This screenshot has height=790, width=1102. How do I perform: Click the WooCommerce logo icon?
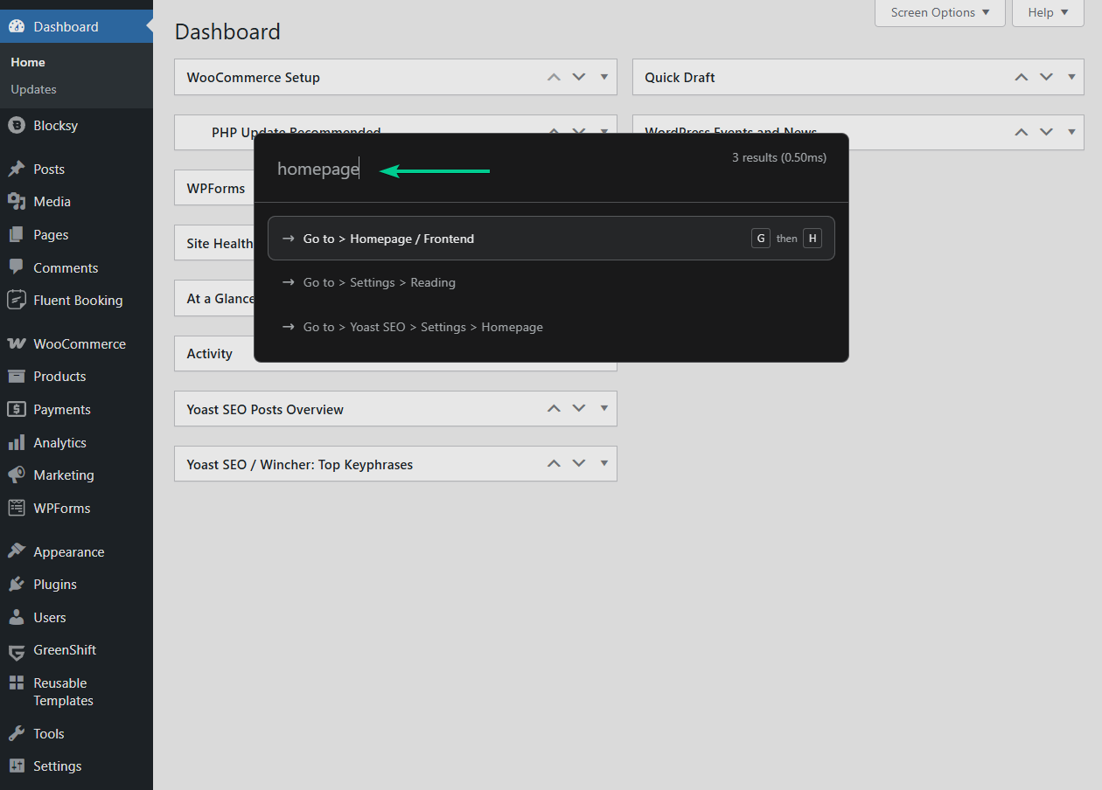click(16, 344)
